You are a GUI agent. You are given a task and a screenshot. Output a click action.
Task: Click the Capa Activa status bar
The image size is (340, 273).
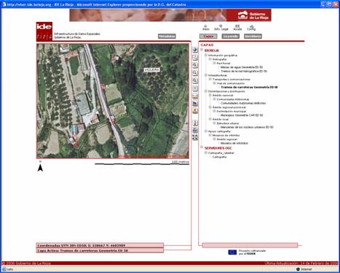pos(100,250)
